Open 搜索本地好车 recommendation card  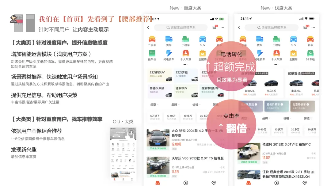point(212,91)
